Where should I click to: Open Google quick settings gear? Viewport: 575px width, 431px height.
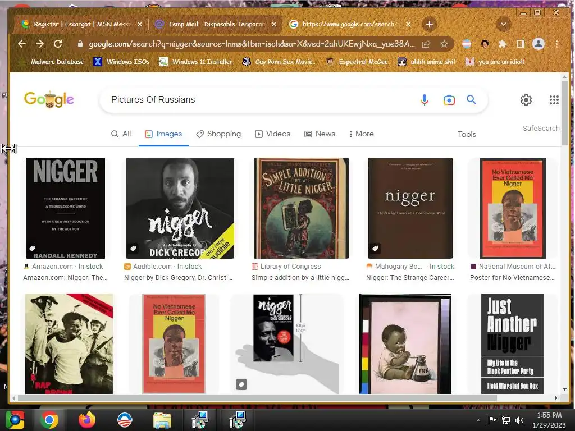526,100
